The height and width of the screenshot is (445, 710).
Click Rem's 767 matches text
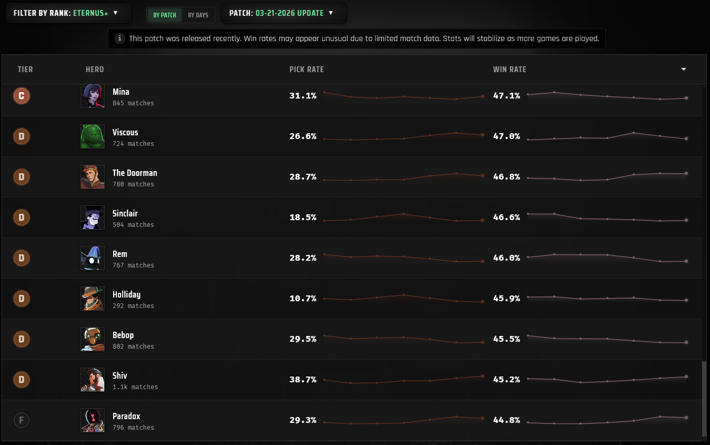pyautogui.click(x=133, y=265)
